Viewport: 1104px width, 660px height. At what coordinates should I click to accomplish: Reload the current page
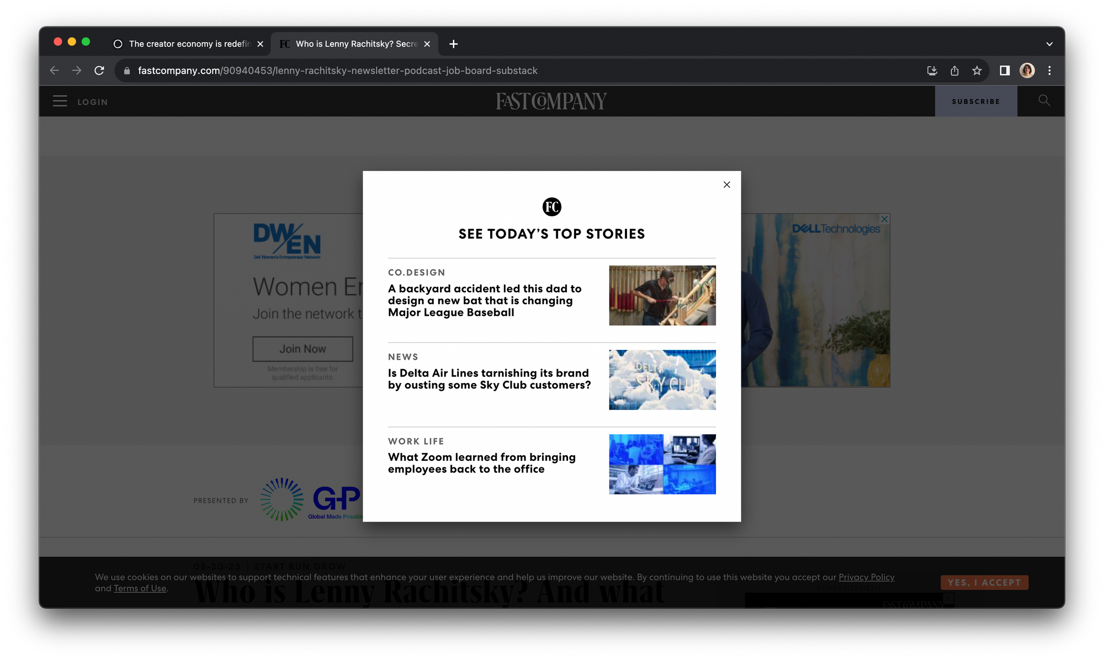coord(99,71)
